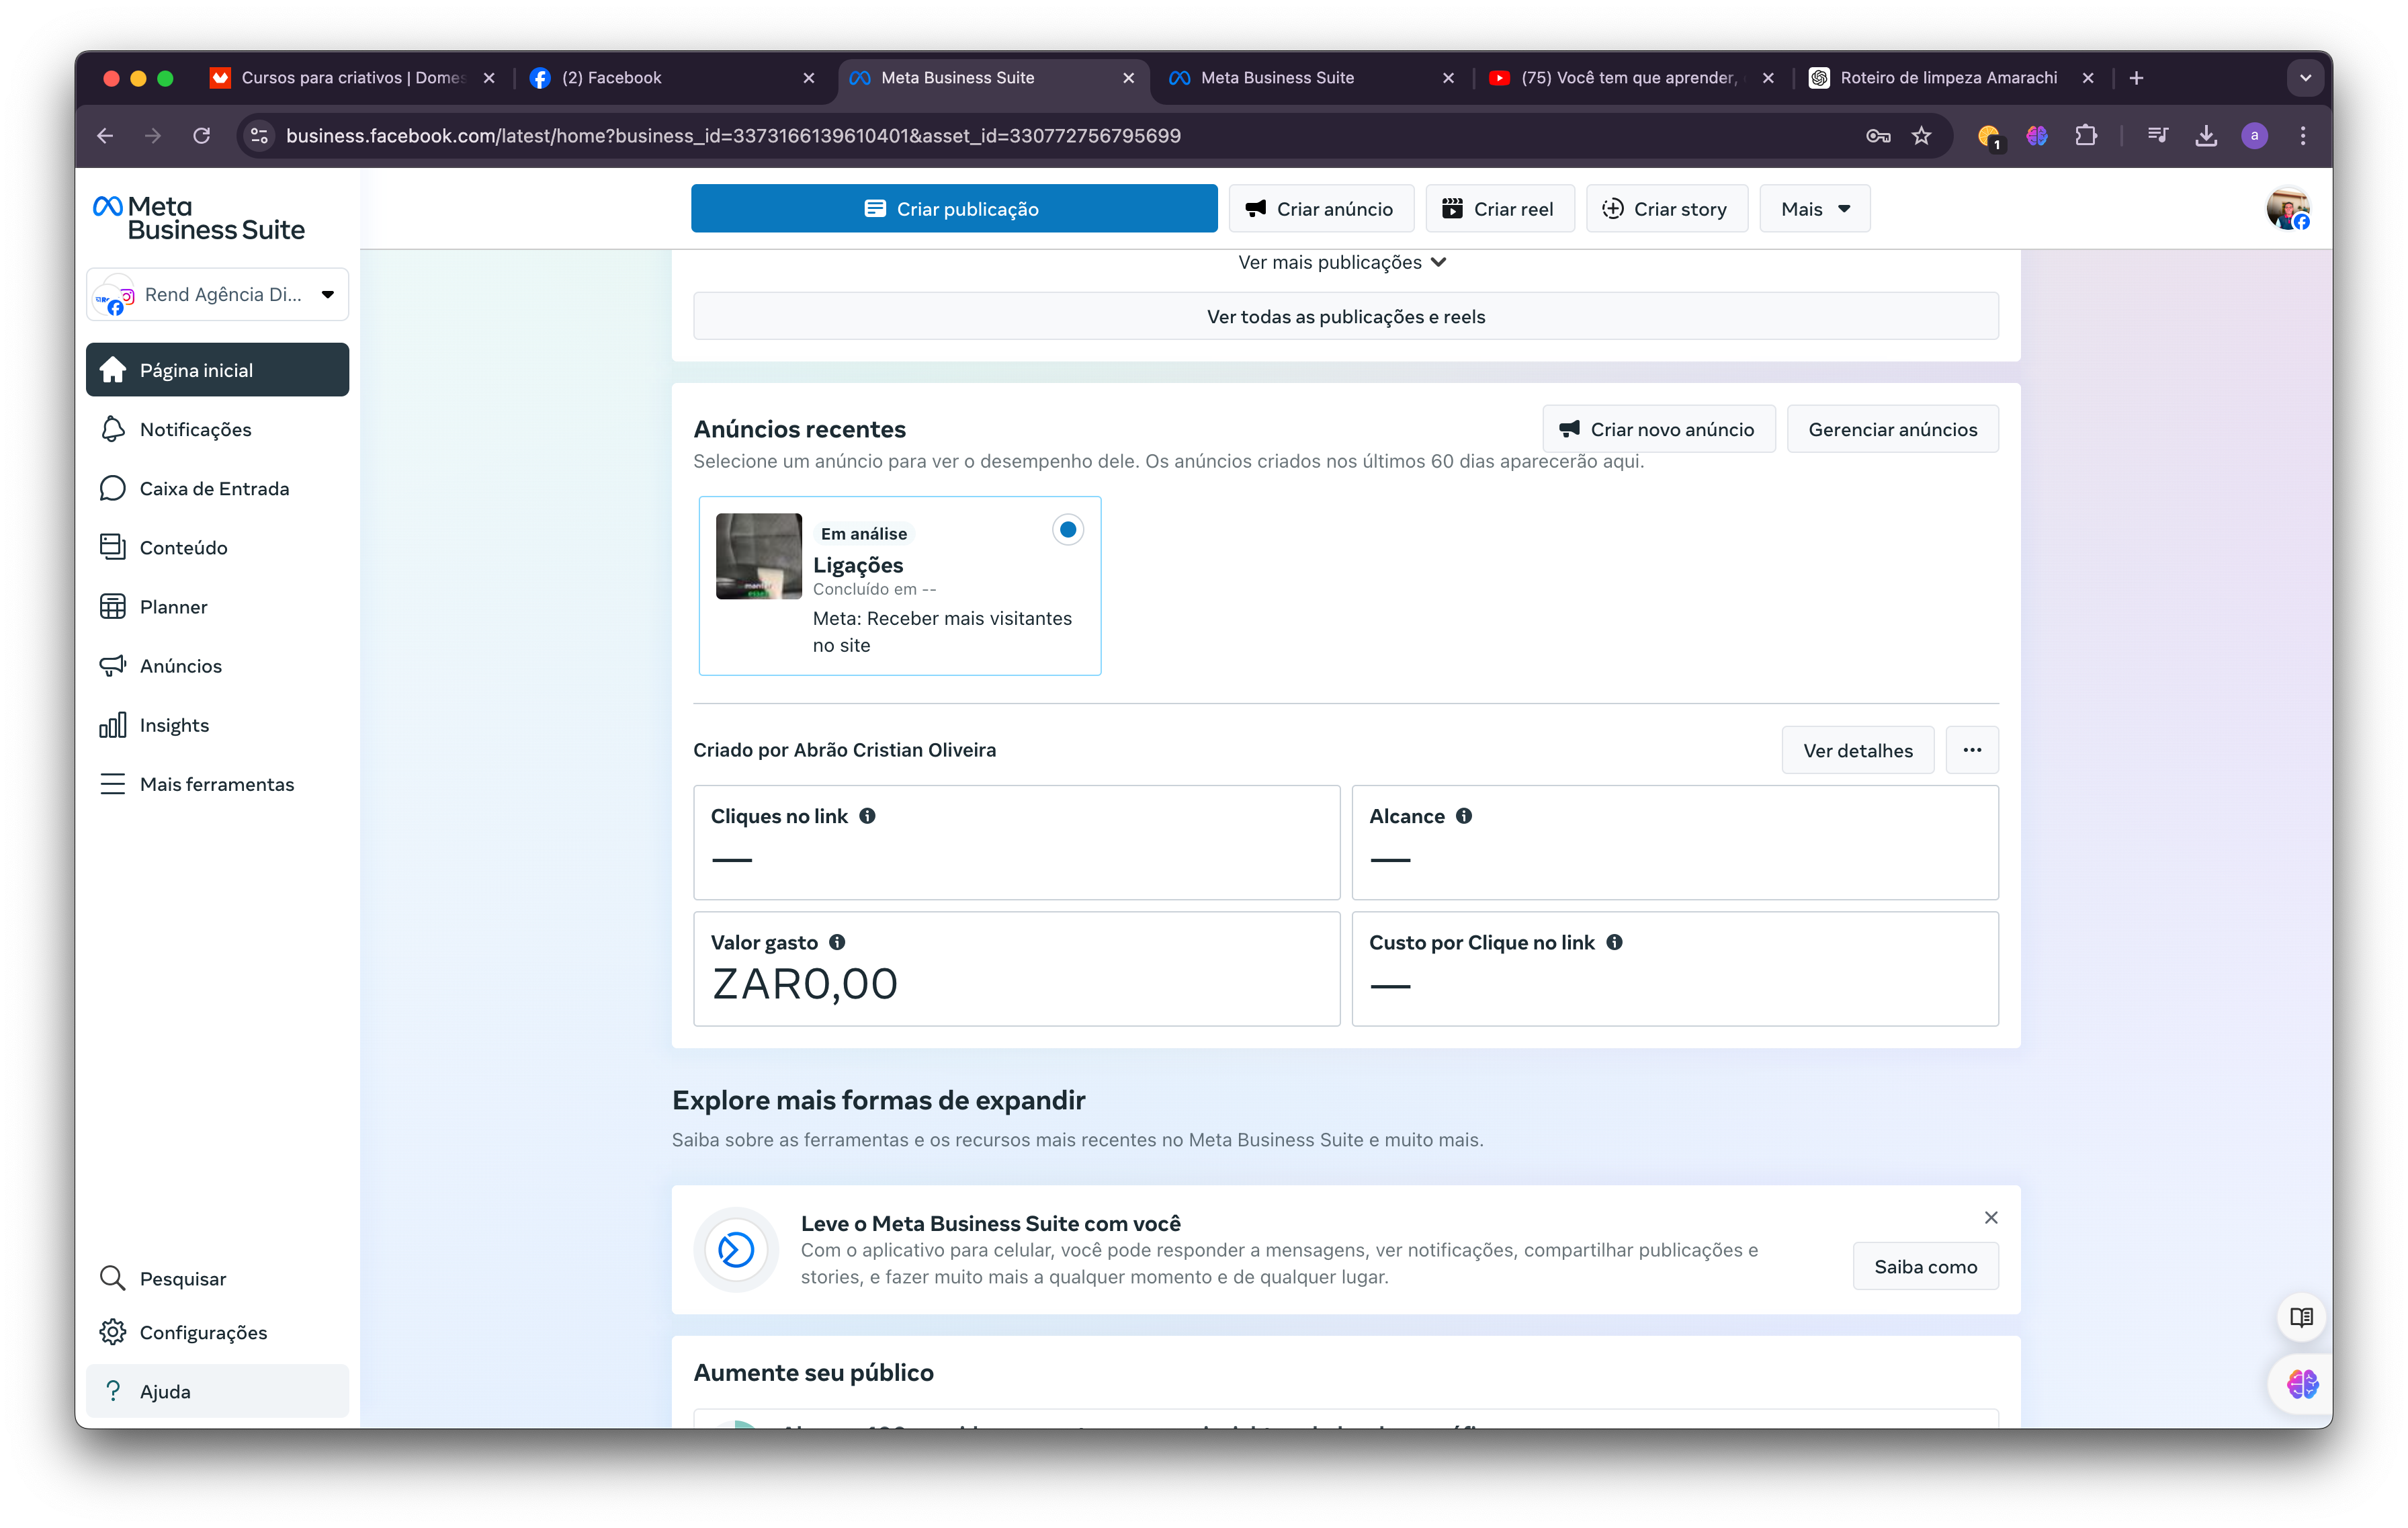Click the Pesquisar magnifier icon
Image resolution: width=2408 pixels, height=1528 pixels.
[x=113, y=1278]
